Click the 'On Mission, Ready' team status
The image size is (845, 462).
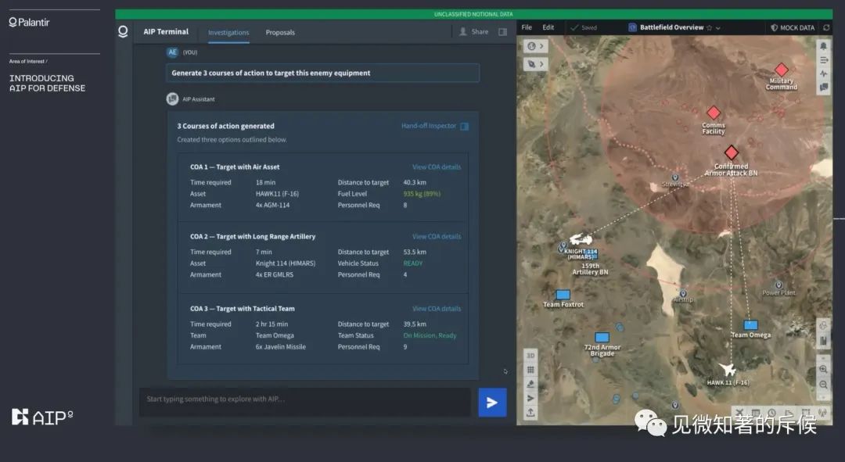pos(430,335)
